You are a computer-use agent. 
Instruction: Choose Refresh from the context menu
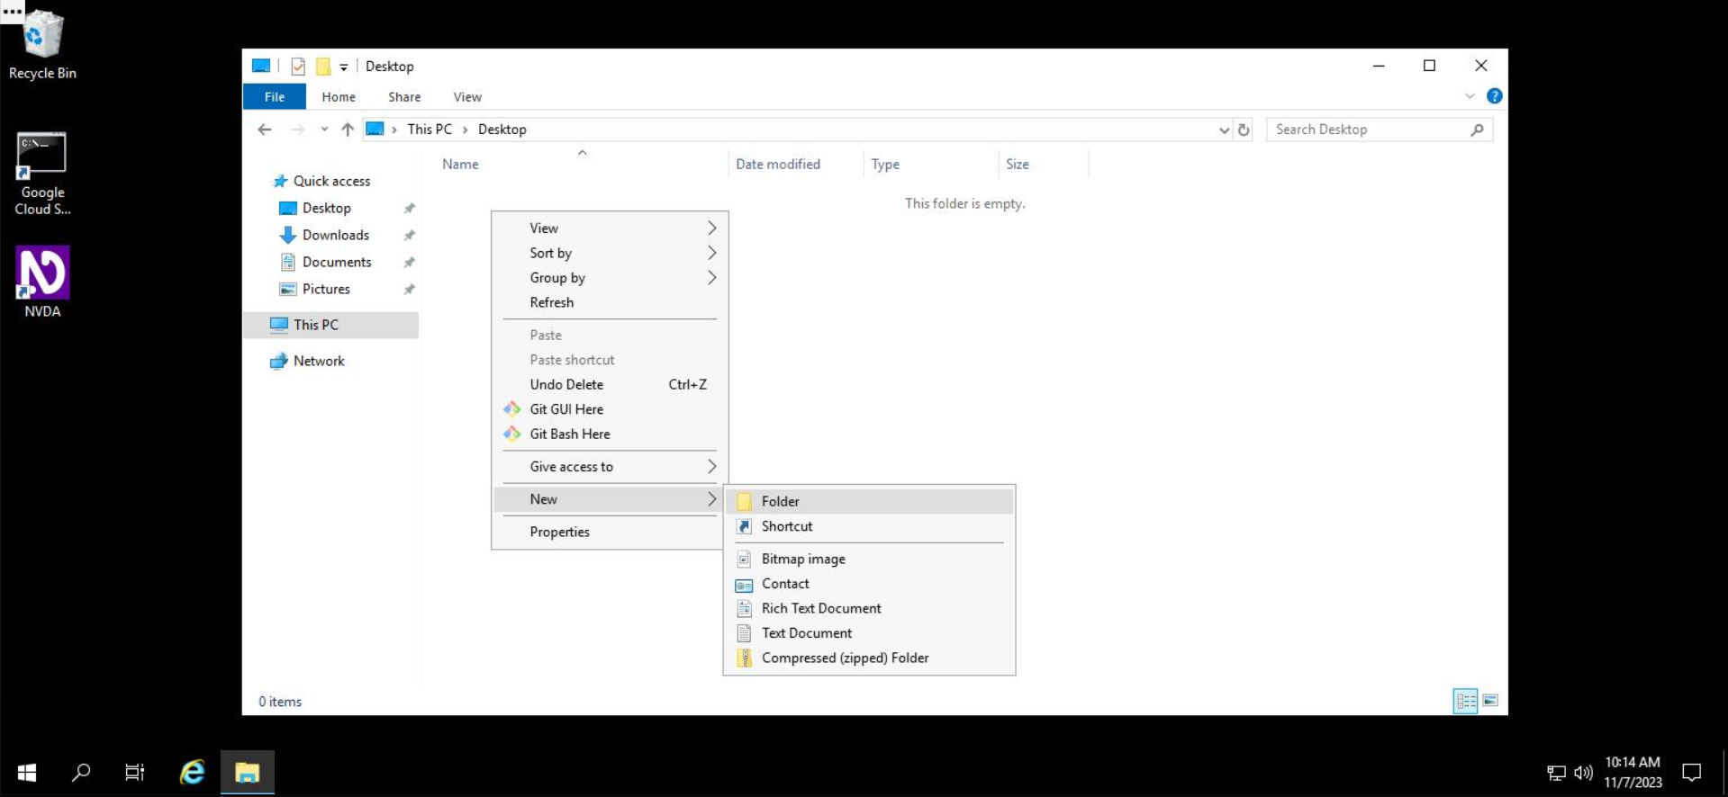pos(610,302)
